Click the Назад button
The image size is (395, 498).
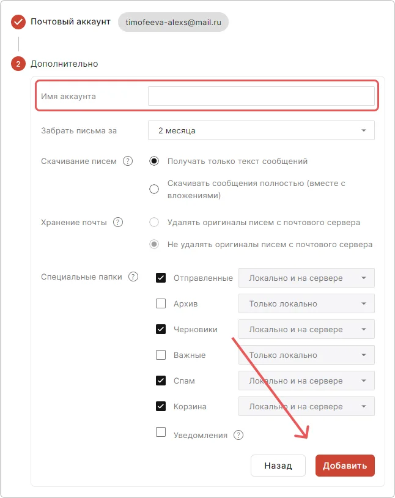(x=278, y=466)
